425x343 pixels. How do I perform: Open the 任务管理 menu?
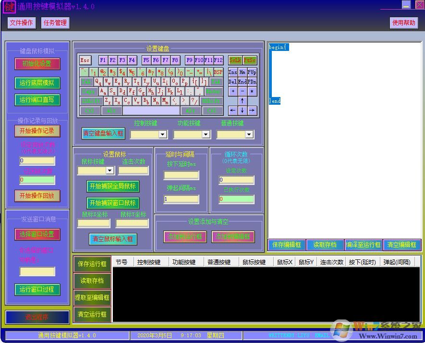(55, 23)
